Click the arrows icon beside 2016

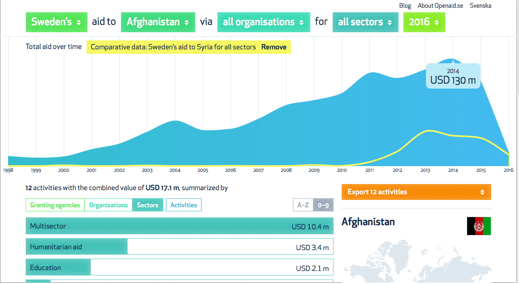(x=436, y=22)
